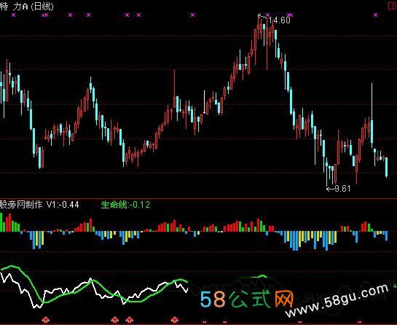Image resolution: width=397 pixels, height=325 pixels.
Task: Open the www.58gu.com watermark link
Action: [337, 301]
